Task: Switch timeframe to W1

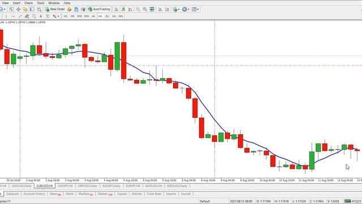Action: point(114,16)
